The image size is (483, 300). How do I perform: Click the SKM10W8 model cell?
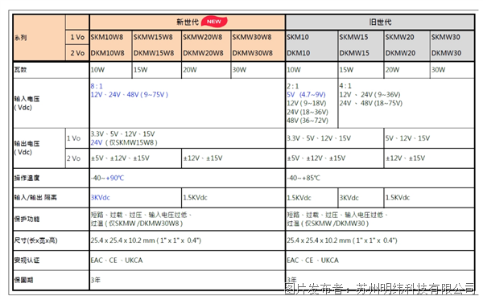pos(107,37)
